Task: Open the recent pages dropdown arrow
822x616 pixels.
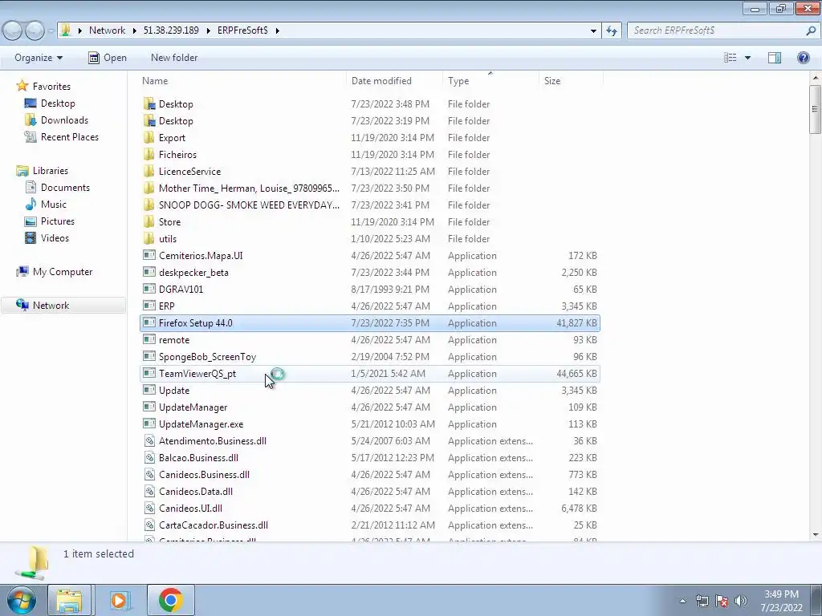Action: click(51, 31)
